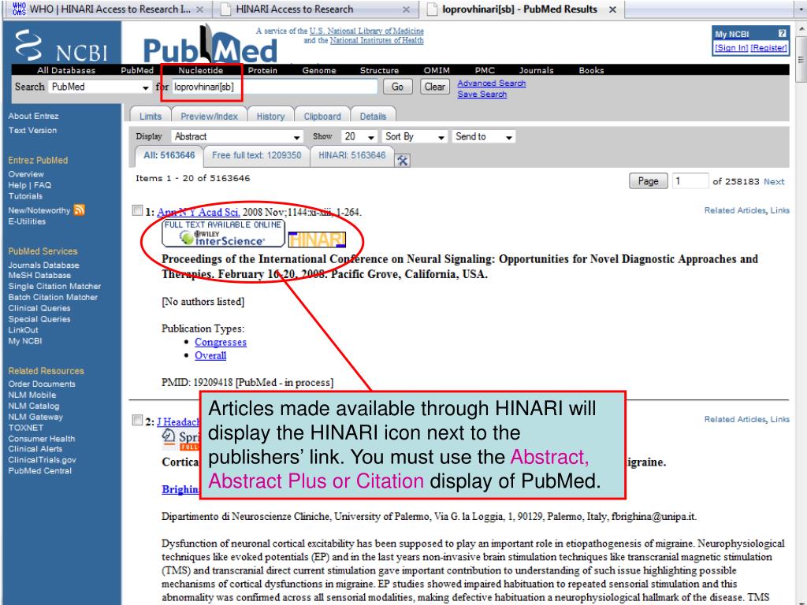Open the About Entrez sidebar link
This screenshot has width=807, height=605.
click(33, 117)
